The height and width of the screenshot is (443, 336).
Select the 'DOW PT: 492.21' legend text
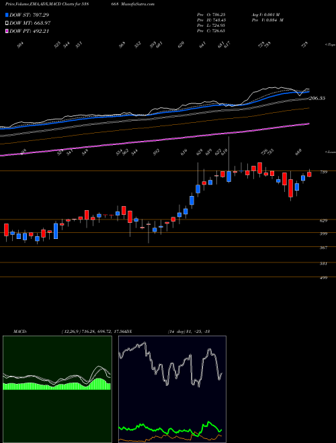pyautogui.click(x=29, y=31)
